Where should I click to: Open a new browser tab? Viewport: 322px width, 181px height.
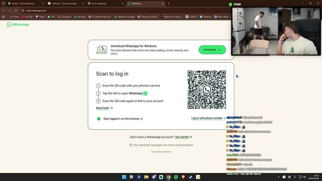[x=169, y=4]
